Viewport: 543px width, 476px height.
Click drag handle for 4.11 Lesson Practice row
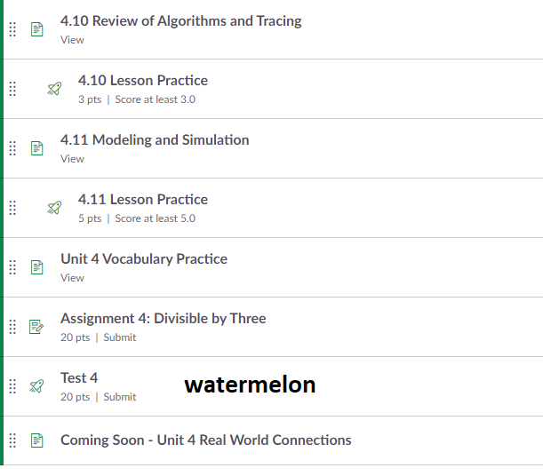pyautogui.click(x=12, y=208)
